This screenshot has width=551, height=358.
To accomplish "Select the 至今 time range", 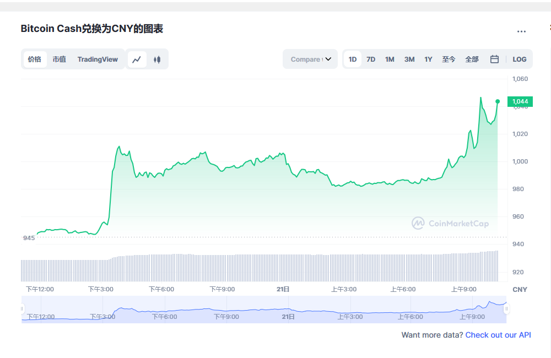I will [x=449, y=59].
